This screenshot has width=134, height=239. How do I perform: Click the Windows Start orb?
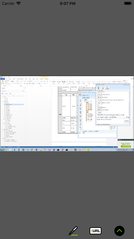(2, 150)
